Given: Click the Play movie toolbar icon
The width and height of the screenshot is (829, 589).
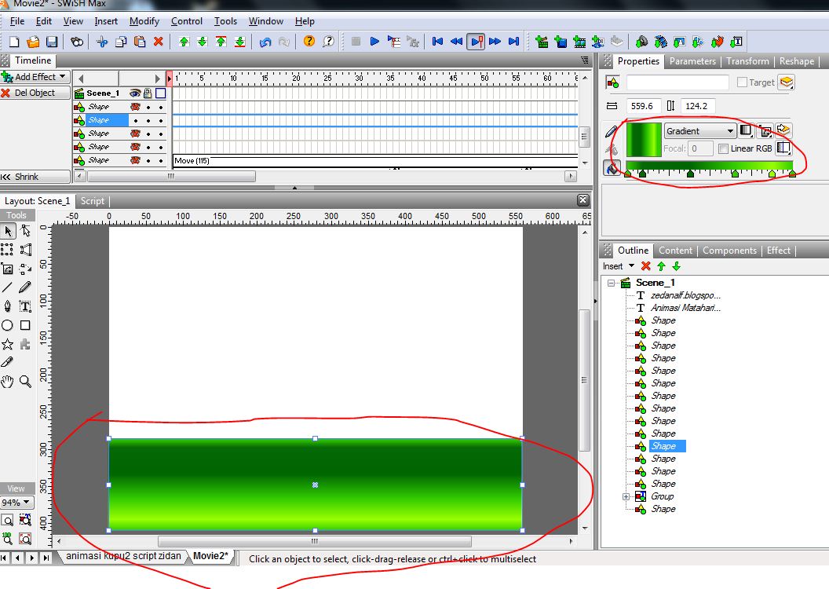Looking at the screenshot, I should [374, 42].
